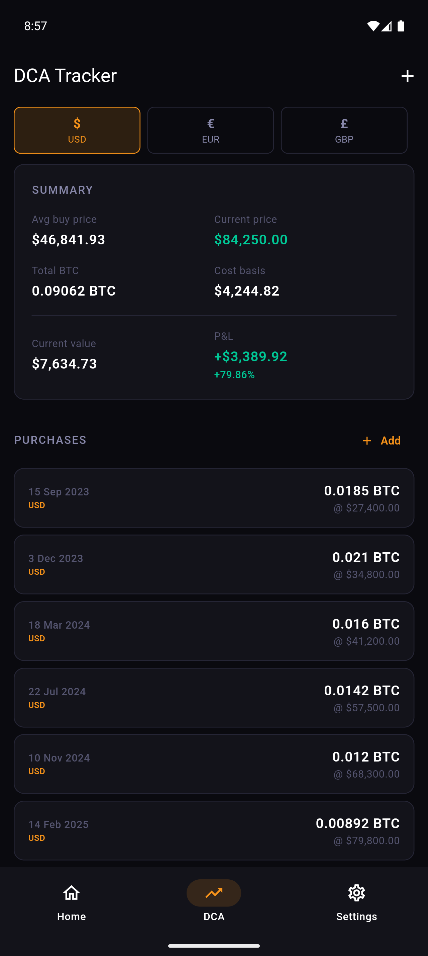Select the 18 Mar 2024 purchase entry
This screenshot has height=956, width=428.
click(214, 631)
